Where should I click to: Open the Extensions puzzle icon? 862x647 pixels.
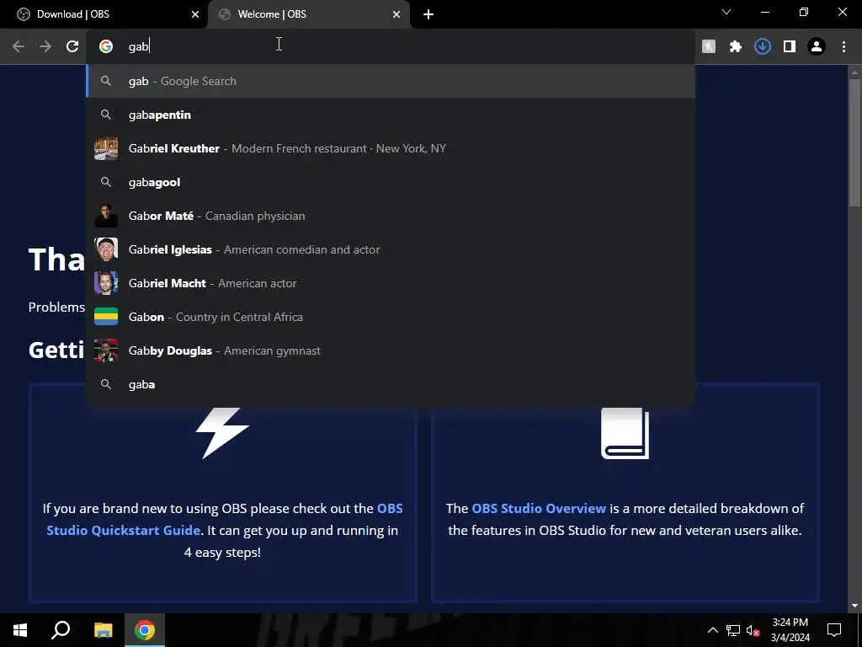(x=736, y=46)
